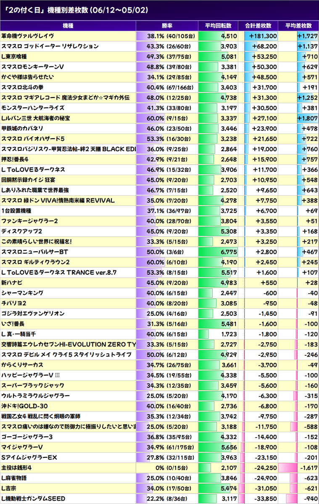The height and width of the screenshot is (504, 319).
Task: Click スーパーブラックジャック machine name
Action: click(33, 386)
